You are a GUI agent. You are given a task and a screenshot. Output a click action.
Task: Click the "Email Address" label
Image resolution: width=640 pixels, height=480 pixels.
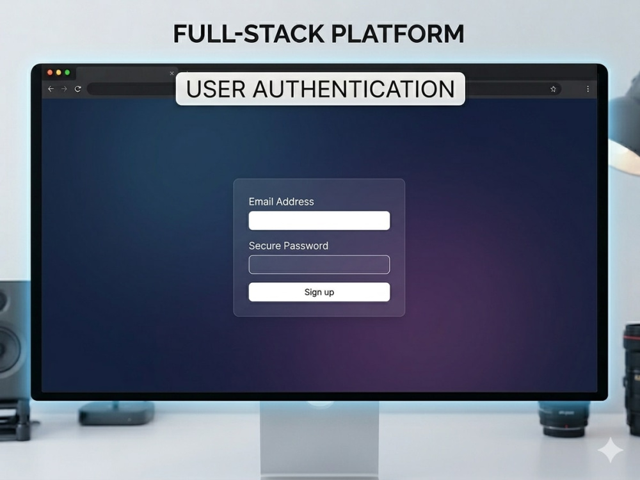point(281,202)
